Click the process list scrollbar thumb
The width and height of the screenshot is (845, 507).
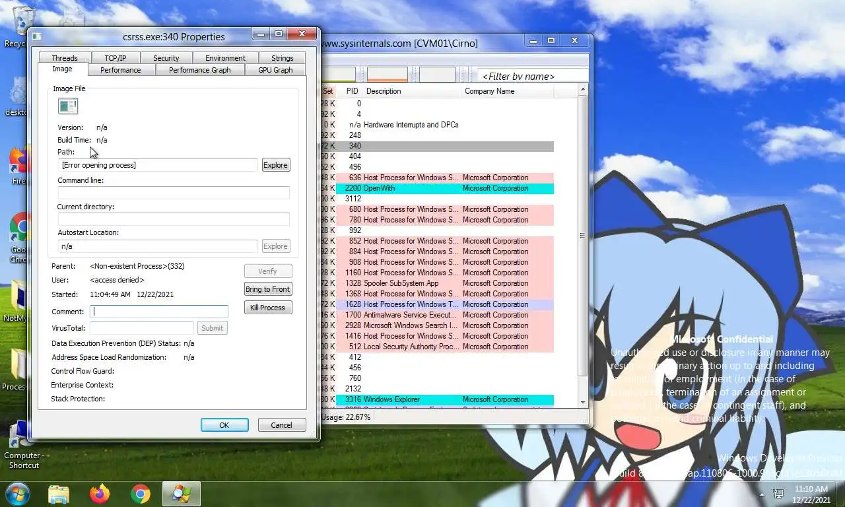coord(582,236)
